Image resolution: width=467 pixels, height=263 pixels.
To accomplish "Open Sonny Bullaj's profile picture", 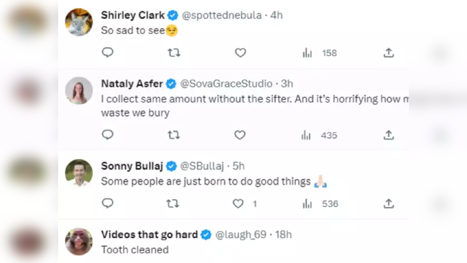I will click(79, 173).
